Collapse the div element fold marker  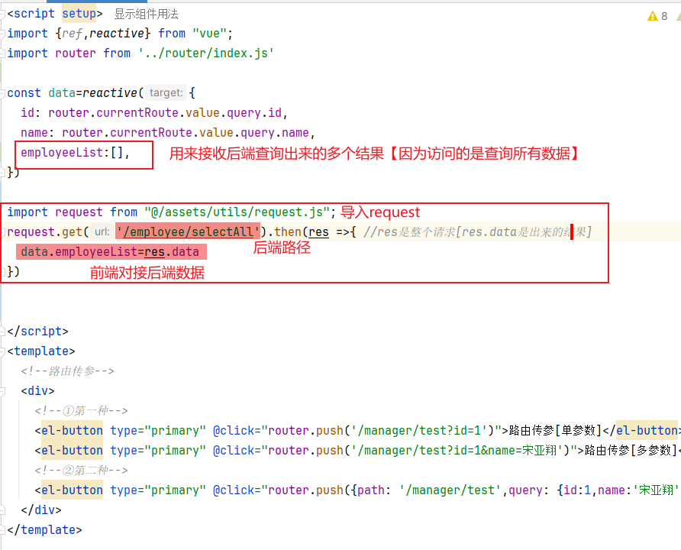2,391
